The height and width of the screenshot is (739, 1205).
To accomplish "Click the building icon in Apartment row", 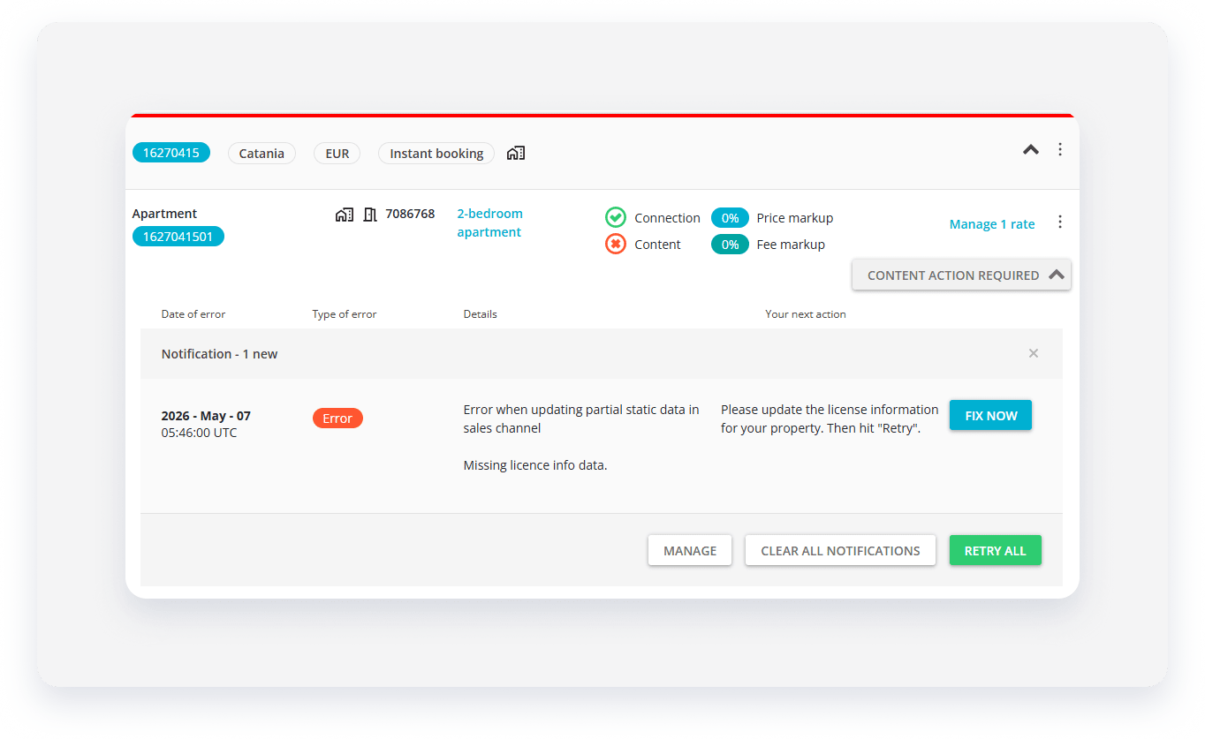I will tap(345, 214).
